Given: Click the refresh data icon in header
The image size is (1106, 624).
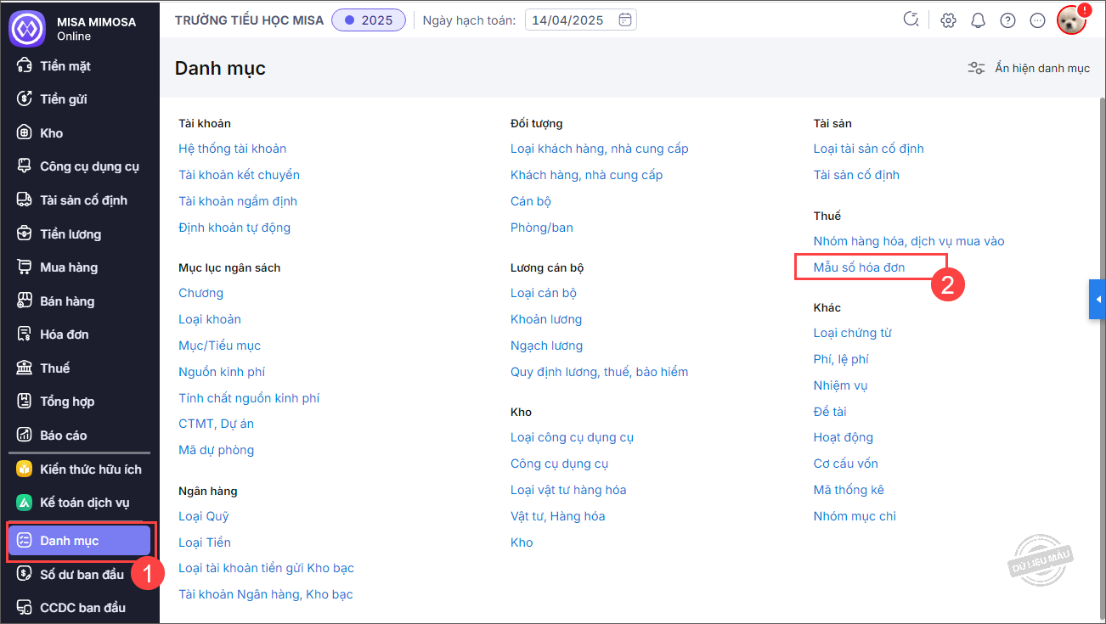Looking at the screenshot, I should click(911, 20).
